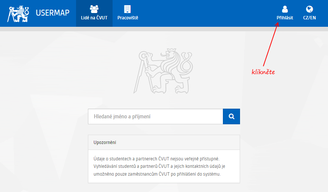The width and height of the screenshot is (328, 192).
Task: Click the ČVUT lion logo in header
Action: click(18, 14)
